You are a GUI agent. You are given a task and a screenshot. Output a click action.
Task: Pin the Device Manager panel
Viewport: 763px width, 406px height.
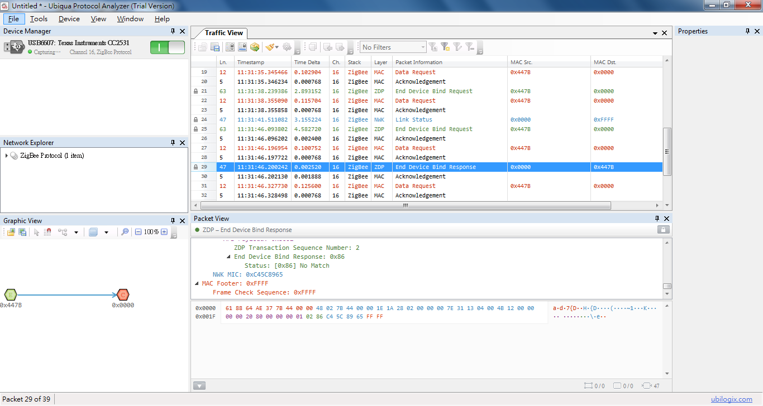click(173, 31)
